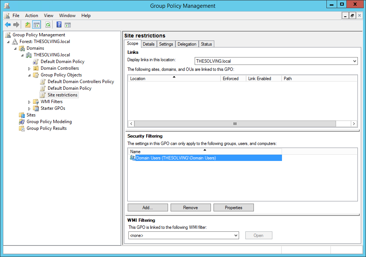Image resolution: width=366 pixels, height=257 pixels.
Task: Select Default Domain Policy under Group Policy Objects
Action: 70,88
